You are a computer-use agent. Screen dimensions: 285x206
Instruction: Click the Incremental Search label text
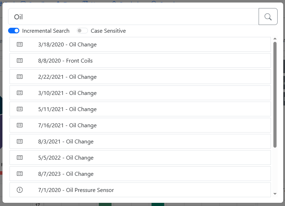click(x=46, y=31)
